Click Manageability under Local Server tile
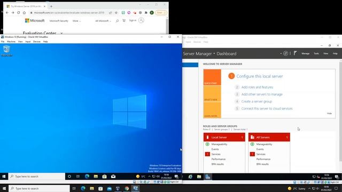Screen dimensions: 342x192 [x=219, y=144]
